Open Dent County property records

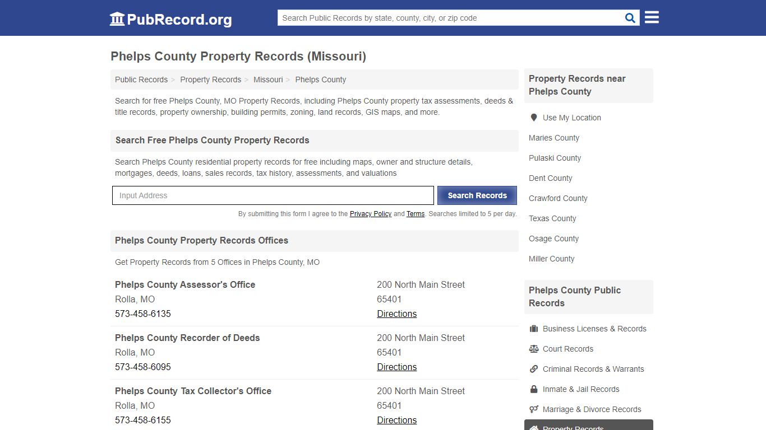[551, 178]
